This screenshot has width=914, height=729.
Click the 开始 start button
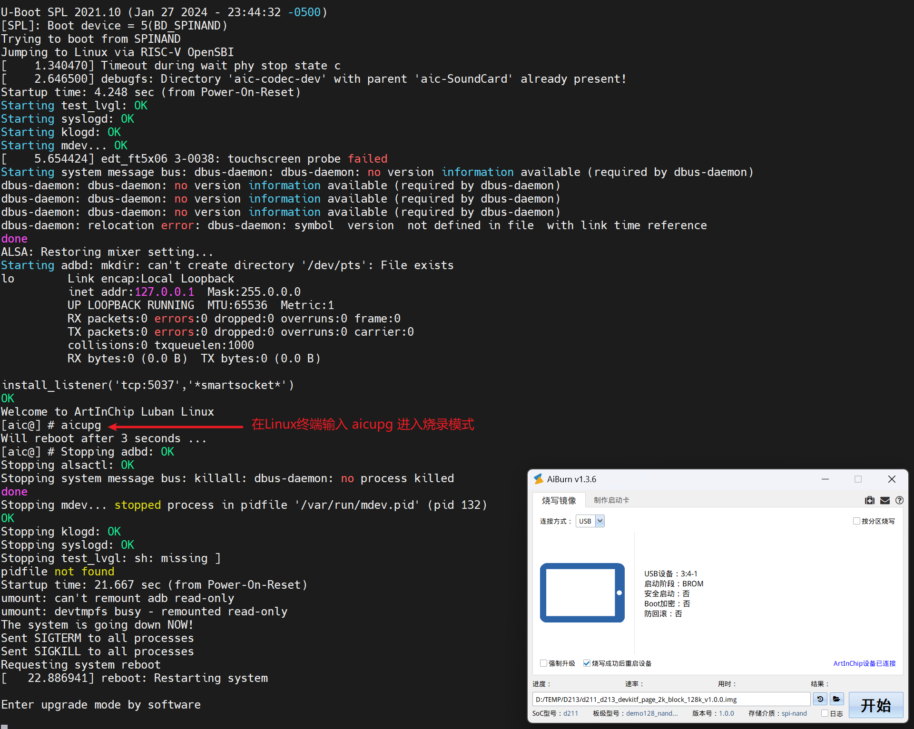875,705
